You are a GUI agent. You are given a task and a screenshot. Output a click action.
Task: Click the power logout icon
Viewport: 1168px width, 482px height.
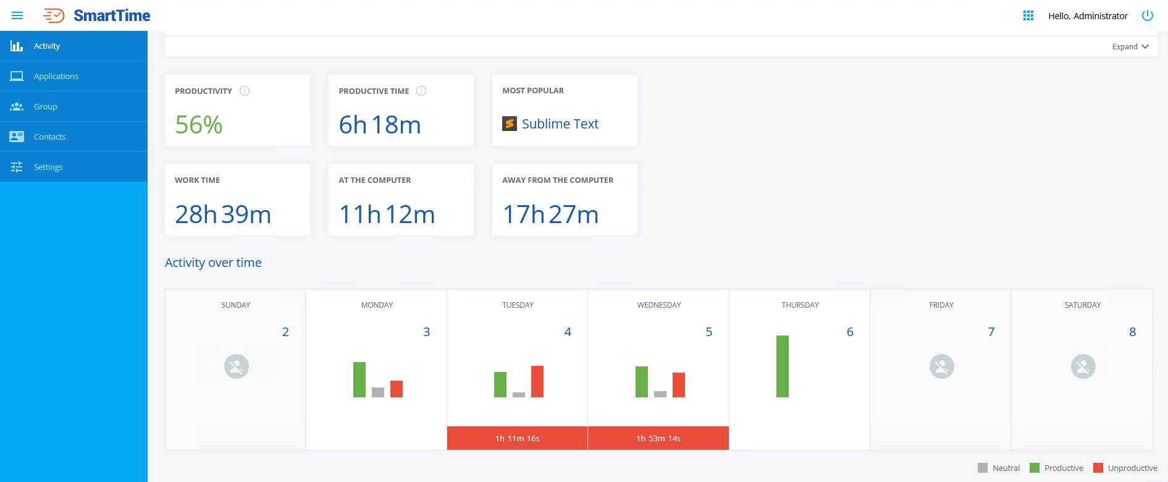pyautogui.click(x=1148, y=15)
